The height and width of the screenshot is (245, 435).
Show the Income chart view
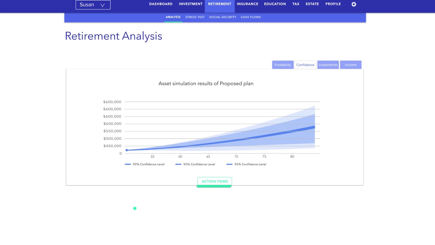(x=351, y=65)
